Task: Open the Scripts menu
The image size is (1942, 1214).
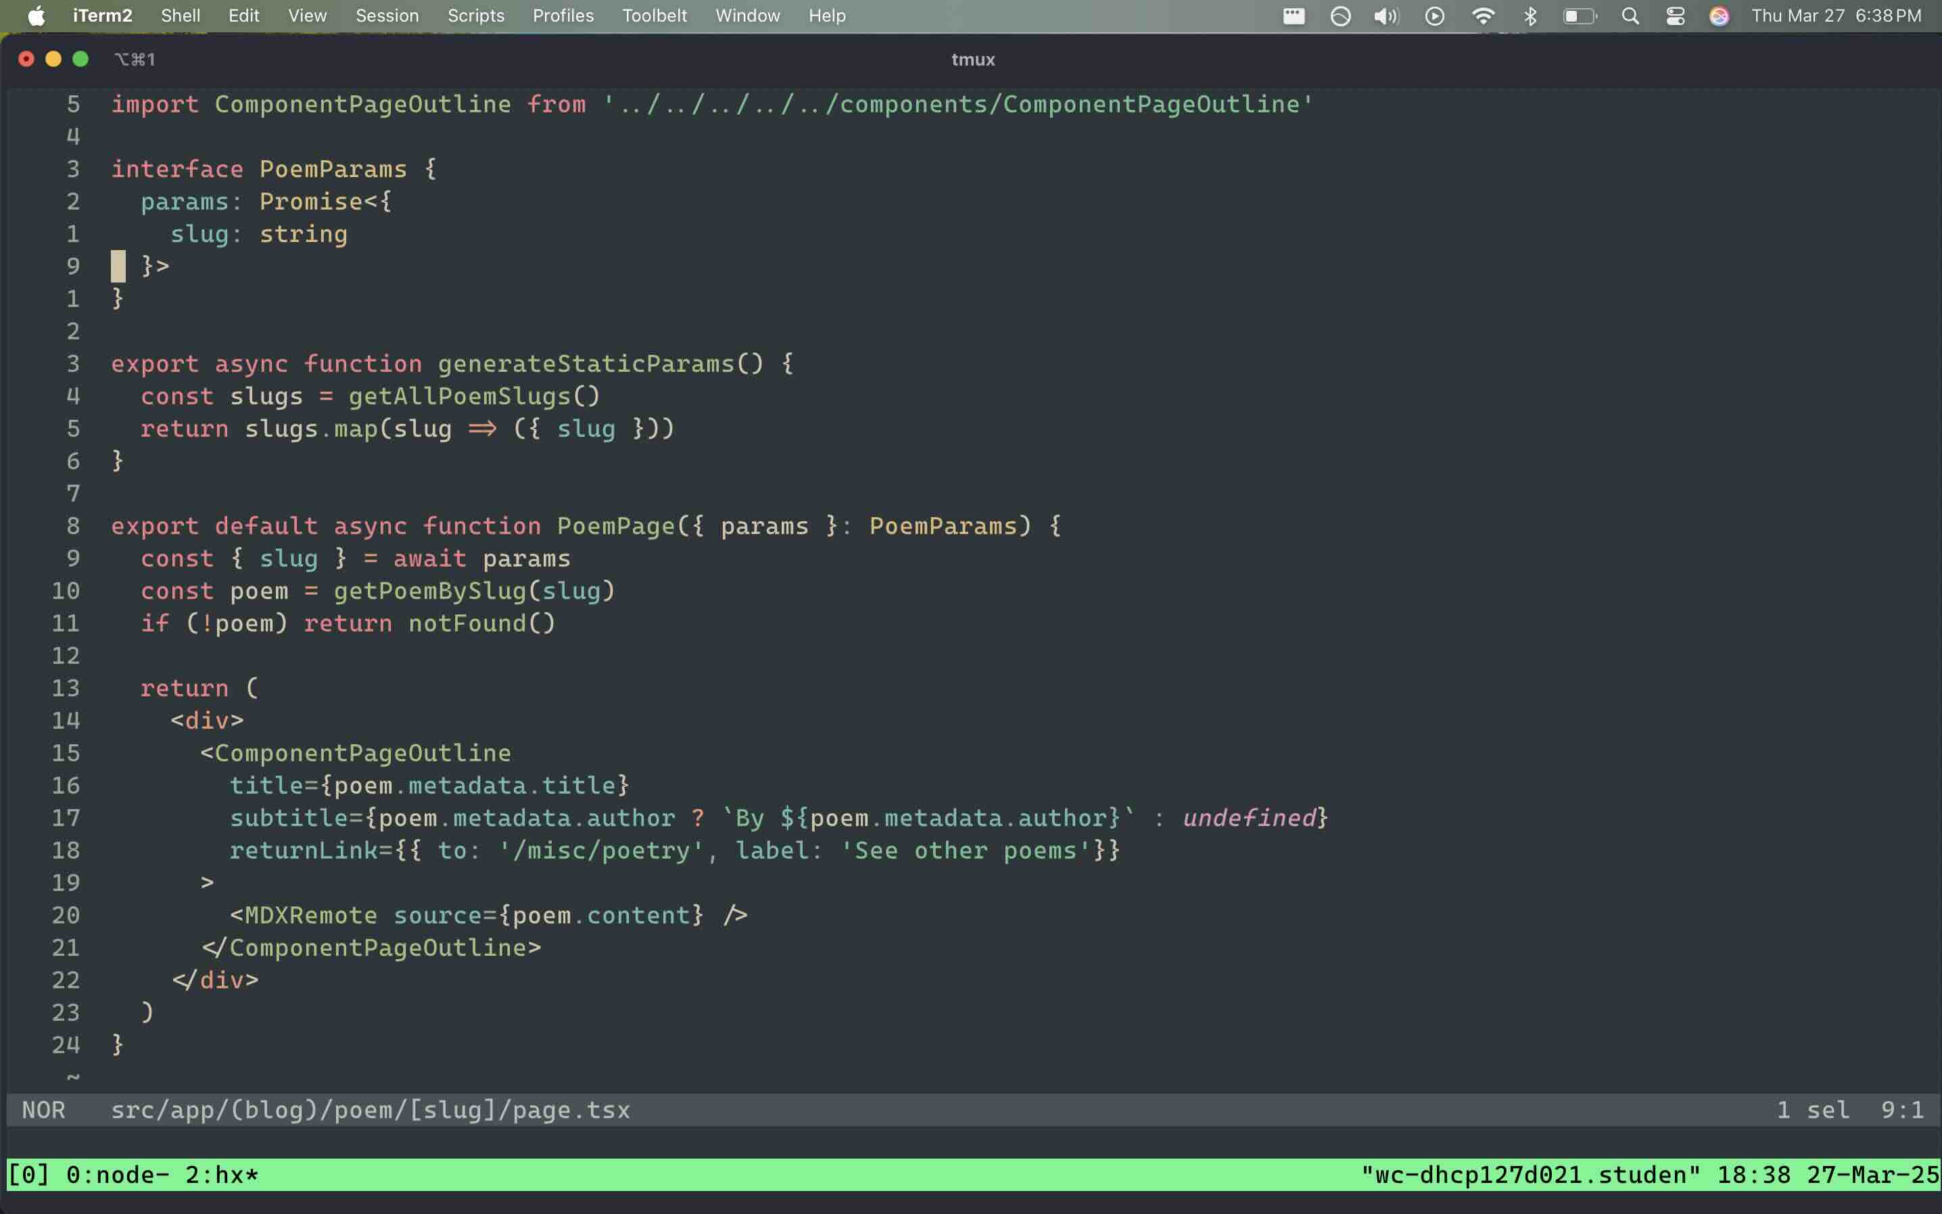Action: (475, 16)
